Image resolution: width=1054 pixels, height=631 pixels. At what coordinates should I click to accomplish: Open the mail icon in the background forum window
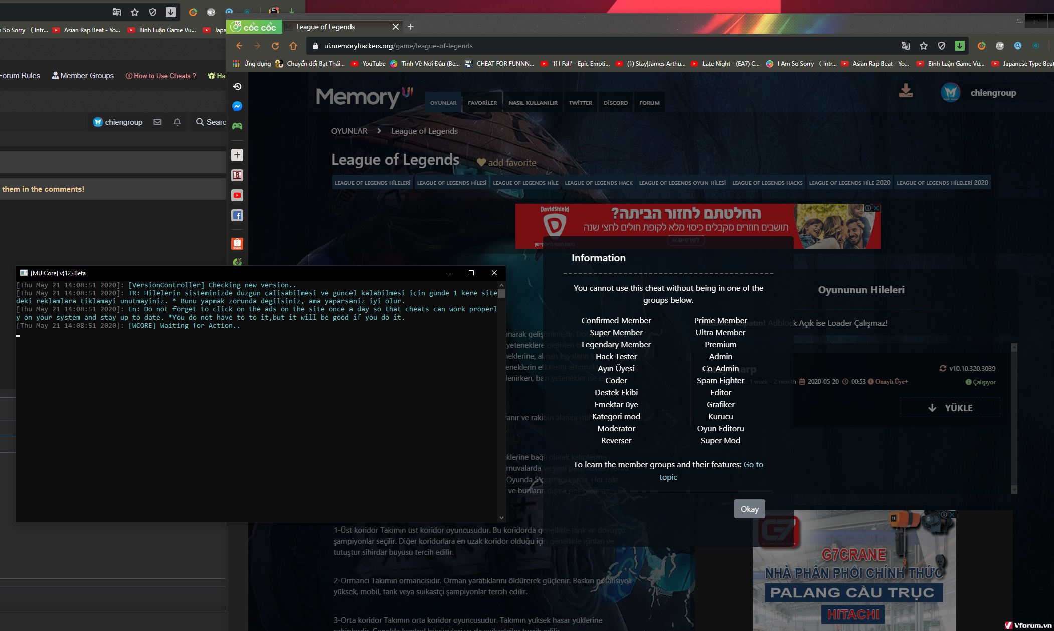[157, 122]
